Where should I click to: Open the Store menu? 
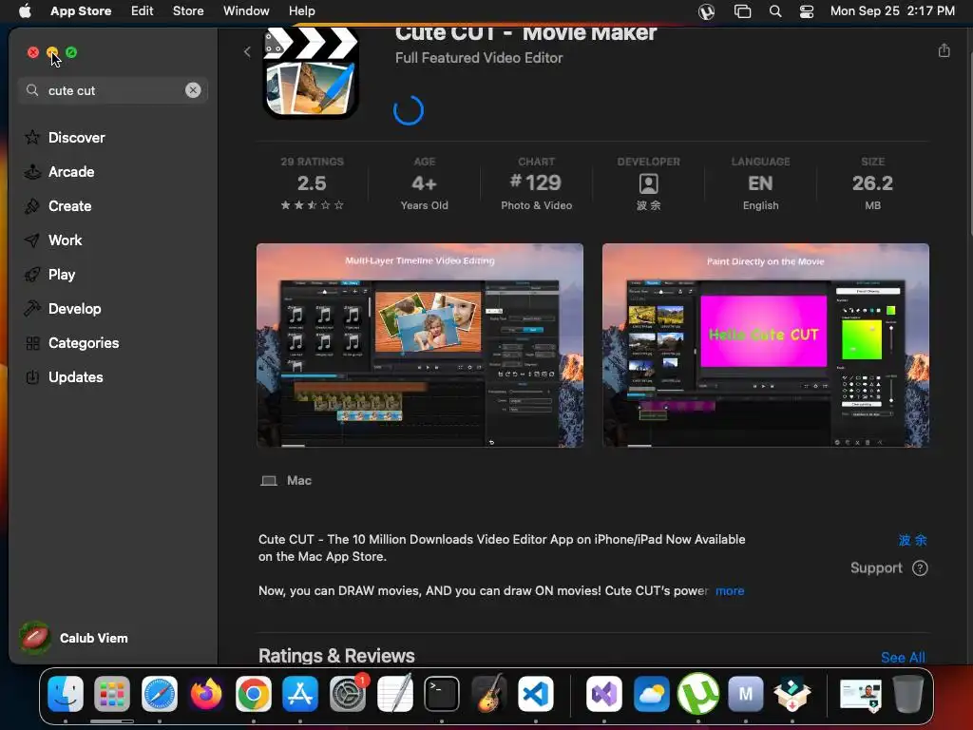[188, 10]
